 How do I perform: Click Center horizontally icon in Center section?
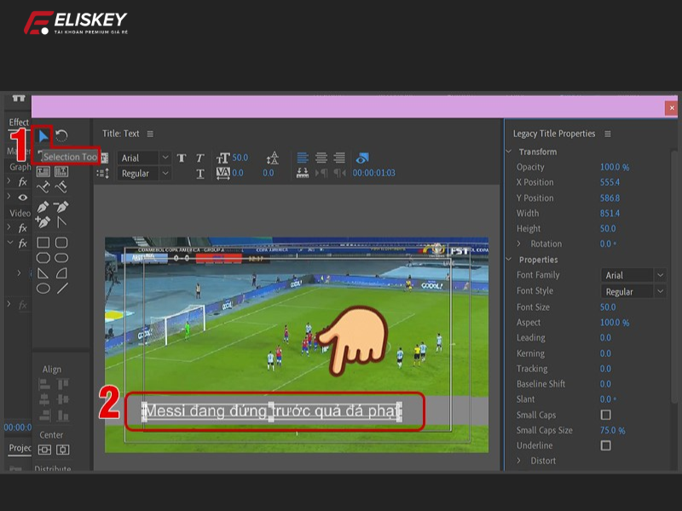point(44,450)
